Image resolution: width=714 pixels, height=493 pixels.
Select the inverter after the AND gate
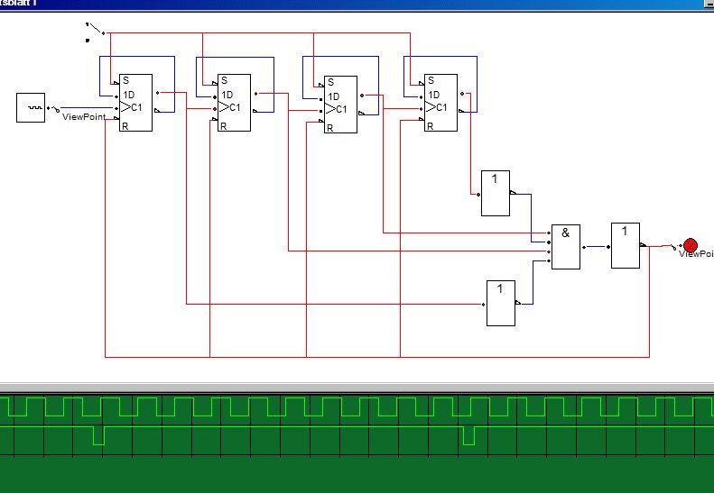click(626, 245)
